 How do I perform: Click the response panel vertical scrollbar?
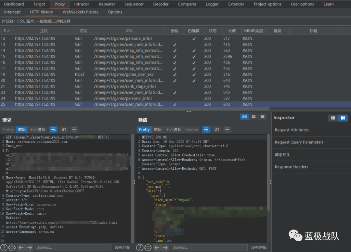(x=268, y=172)
